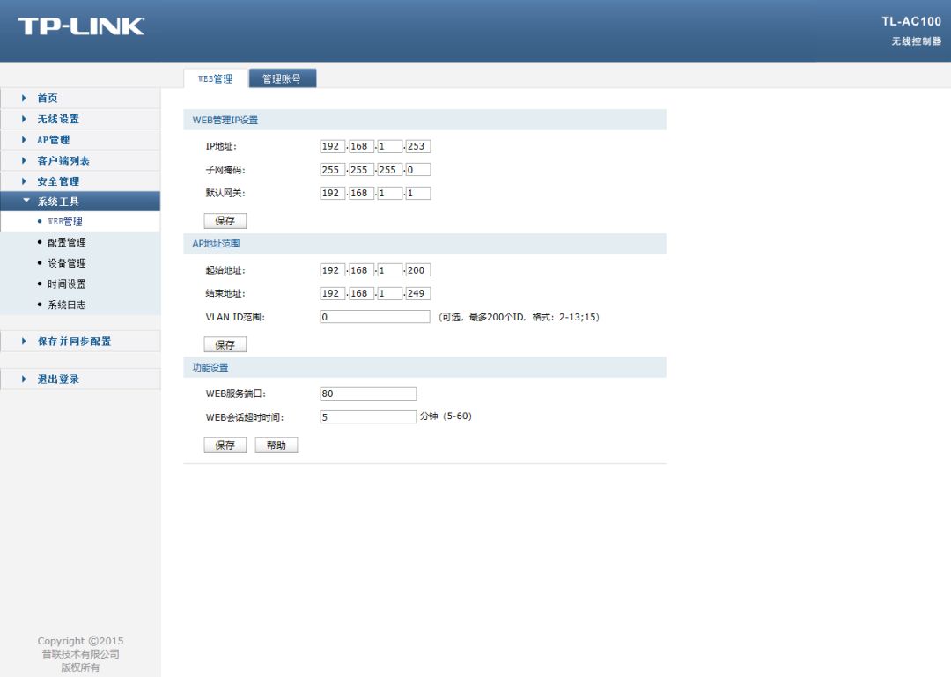This screenshot has width=951, height=677.
Task: Open 设备管理 from the sidebar
Action: (69, 262)
